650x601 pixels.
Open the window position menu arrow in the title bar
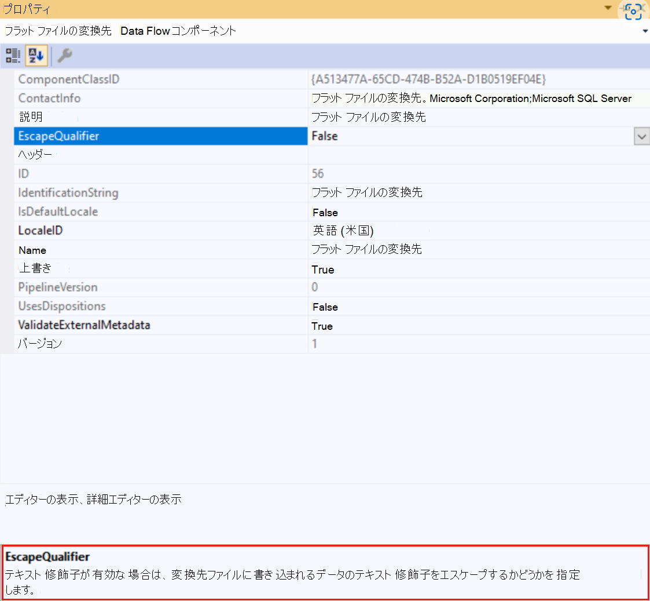pyautogui.click(x=608, y=8)
